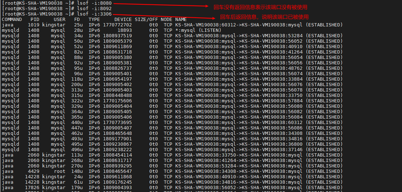Screen dimensions: 402x192
Task: Click device number 1806954197
Action: 117,79
